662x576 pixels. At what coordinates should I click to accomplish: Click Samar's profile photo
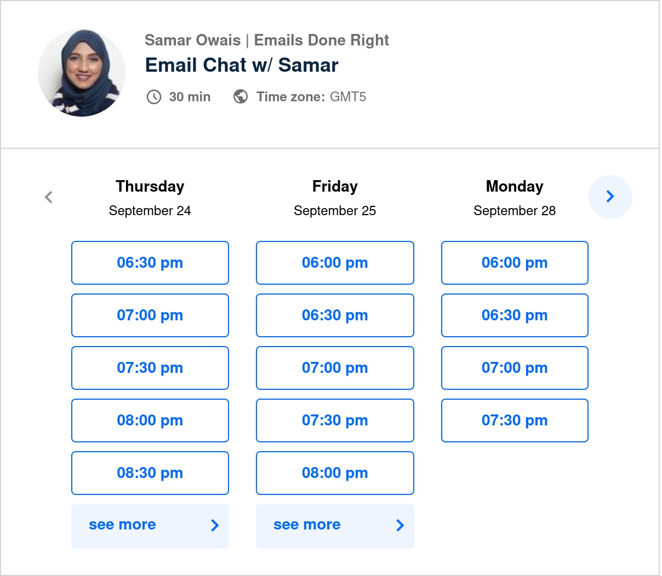pyautogui.click(x=82, y=73)
